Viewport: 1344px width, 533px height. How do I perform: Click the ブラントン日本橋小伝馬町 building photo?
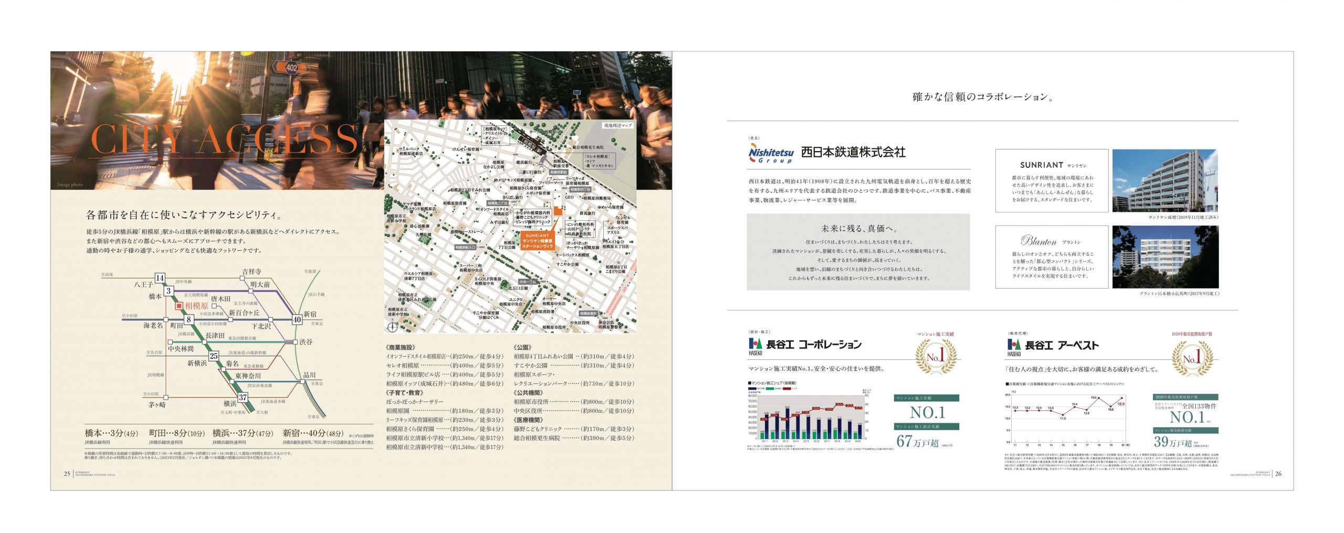[1164, 257]
